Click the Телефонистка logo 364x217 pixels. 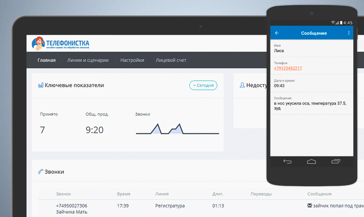(60, 43)
